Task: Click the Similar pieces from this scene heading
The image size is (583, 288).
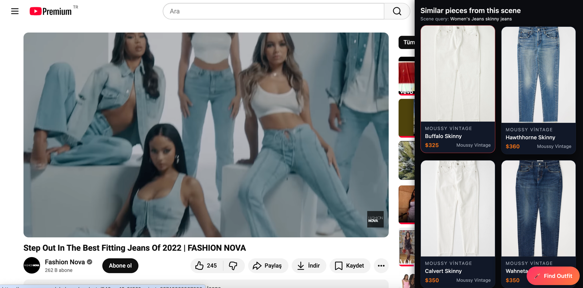Action: click(x=470, y=11)
